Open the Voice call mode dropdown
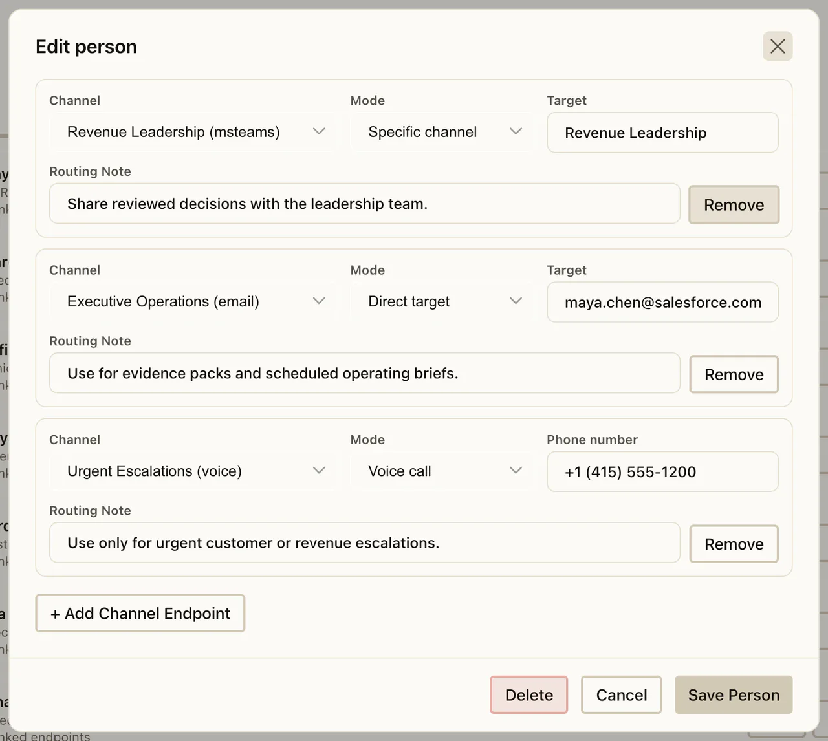 pos(442,471)
